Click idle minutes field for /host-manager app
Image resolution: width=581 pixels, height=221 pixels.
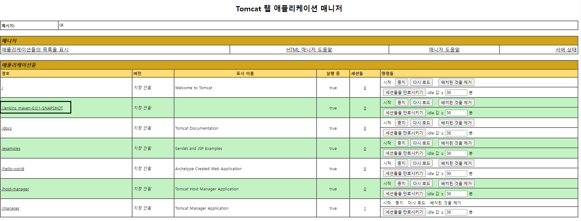coord(456,194)
